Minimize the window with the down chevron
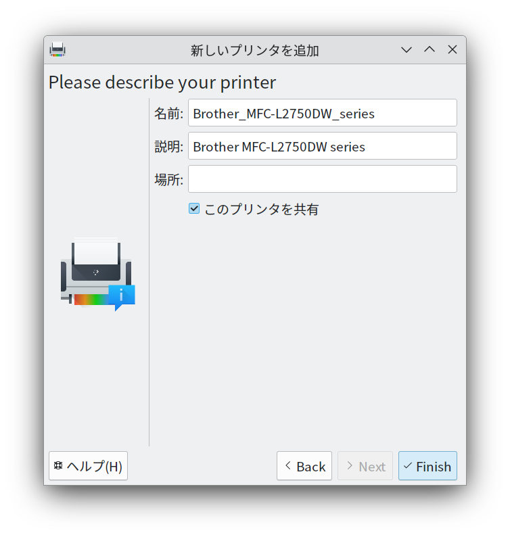Screen dimensions: 510x537 pos(407,50)
